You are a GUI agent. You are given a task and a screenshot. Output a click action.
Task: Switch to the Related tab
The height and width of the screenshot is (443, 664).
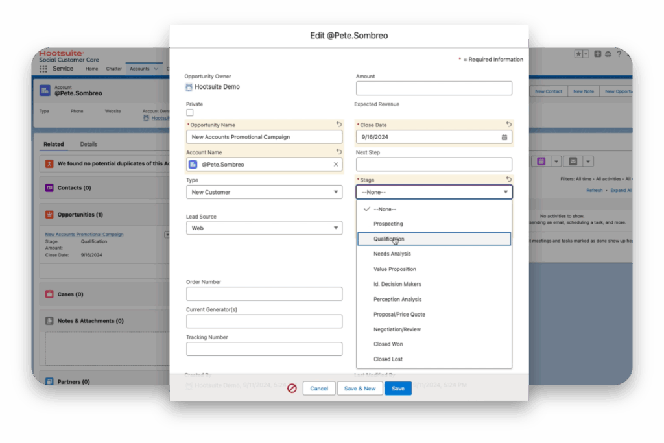coord(54,144)
